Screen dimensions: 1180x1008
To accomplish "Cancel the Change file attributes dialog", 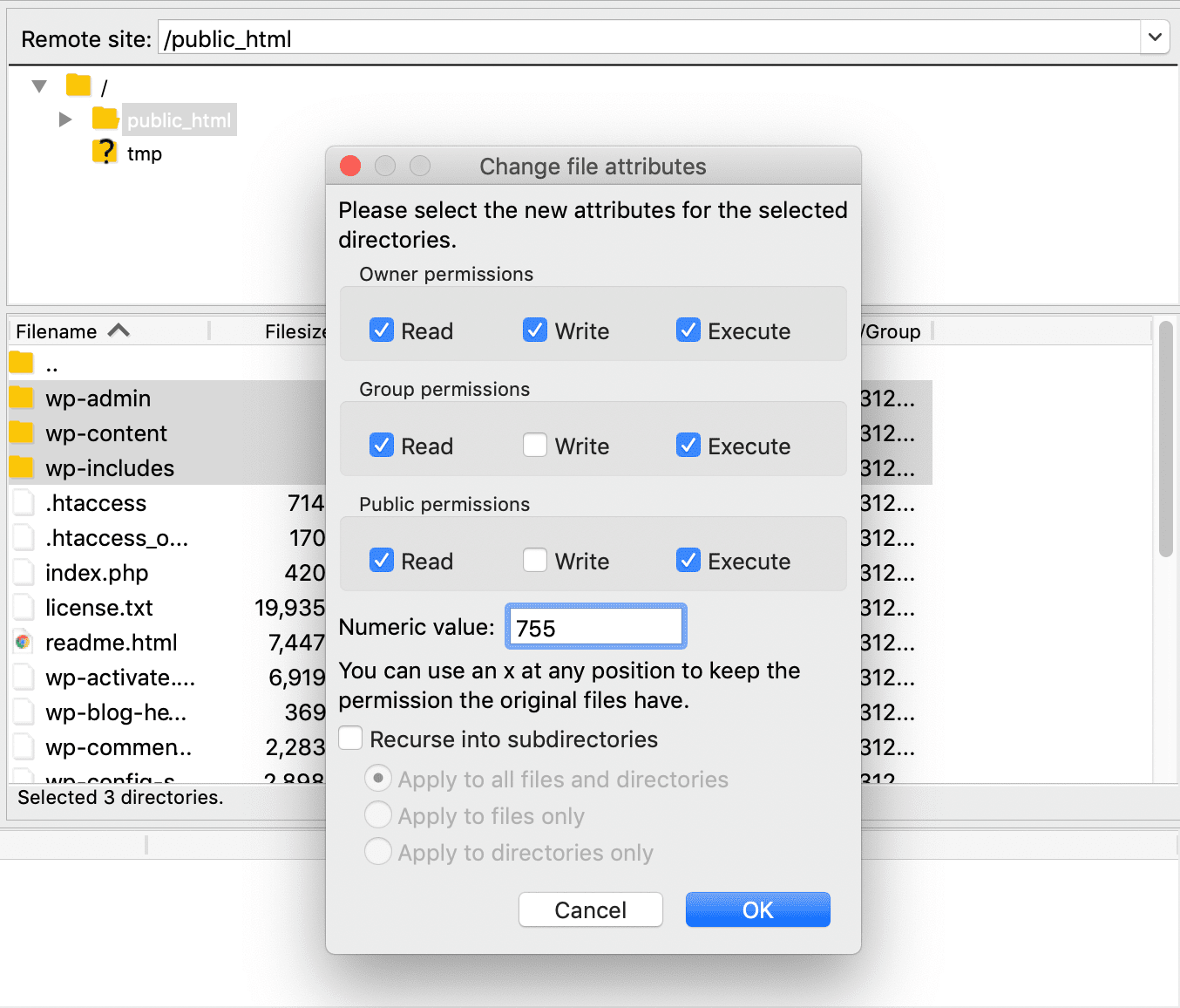I will (590, 909).
